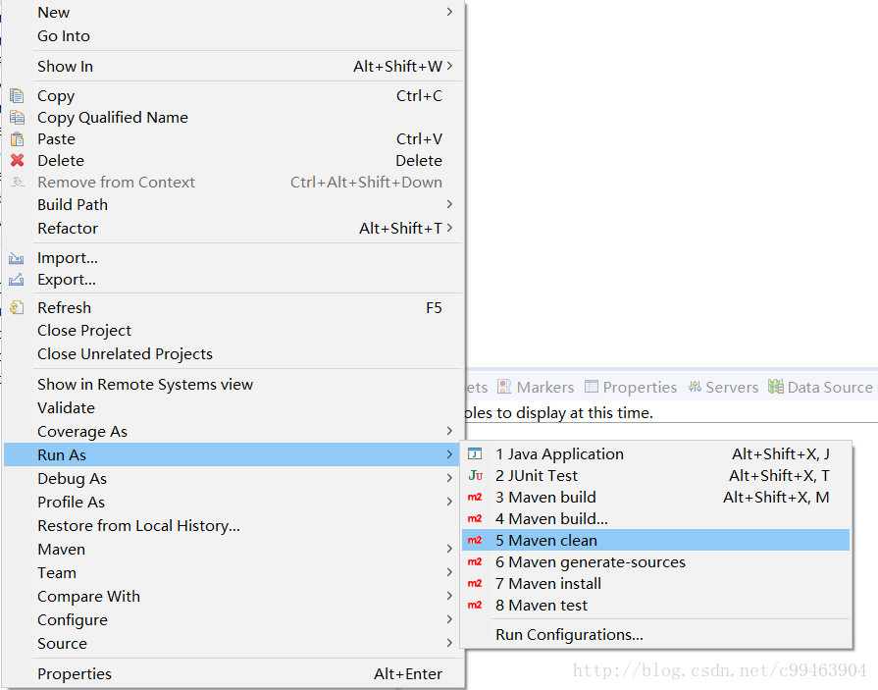Screen dimensions: 878x690
Task: Click the JUnit Test Ju icon
Action: point(475,475)
